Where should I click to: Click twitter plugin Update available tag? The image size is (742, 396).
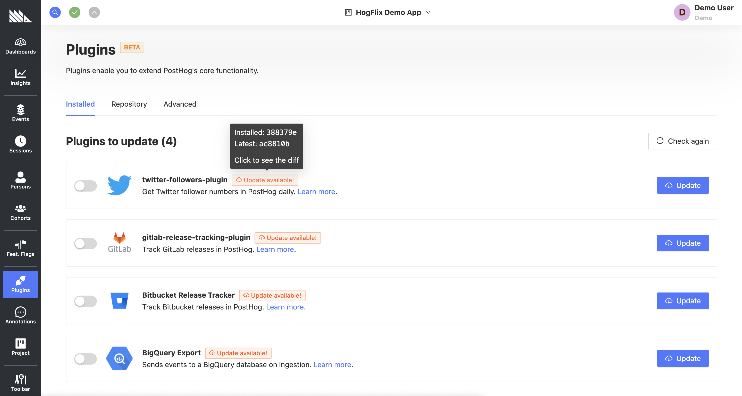(x=265, y=180)
